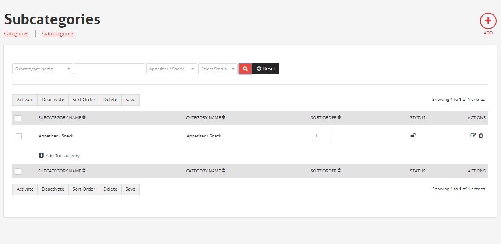The image size is (501, 244).
Task: Open the Categories breadcrumb link
Action: (16, 34)
